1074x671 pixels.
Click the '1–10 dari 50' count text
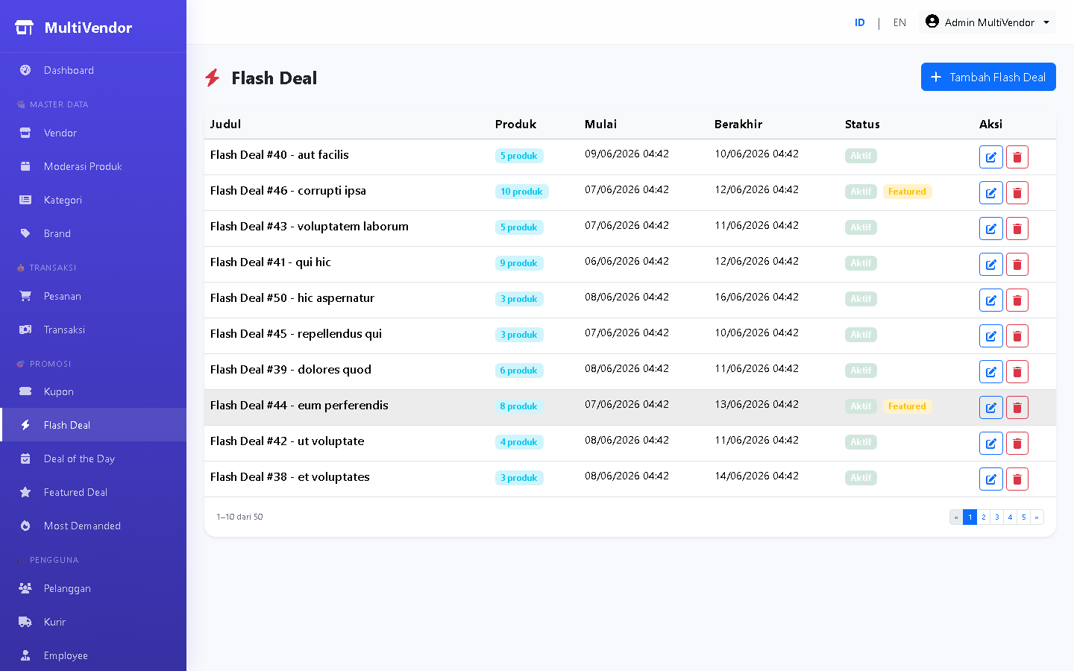click(x=239, y=517)
